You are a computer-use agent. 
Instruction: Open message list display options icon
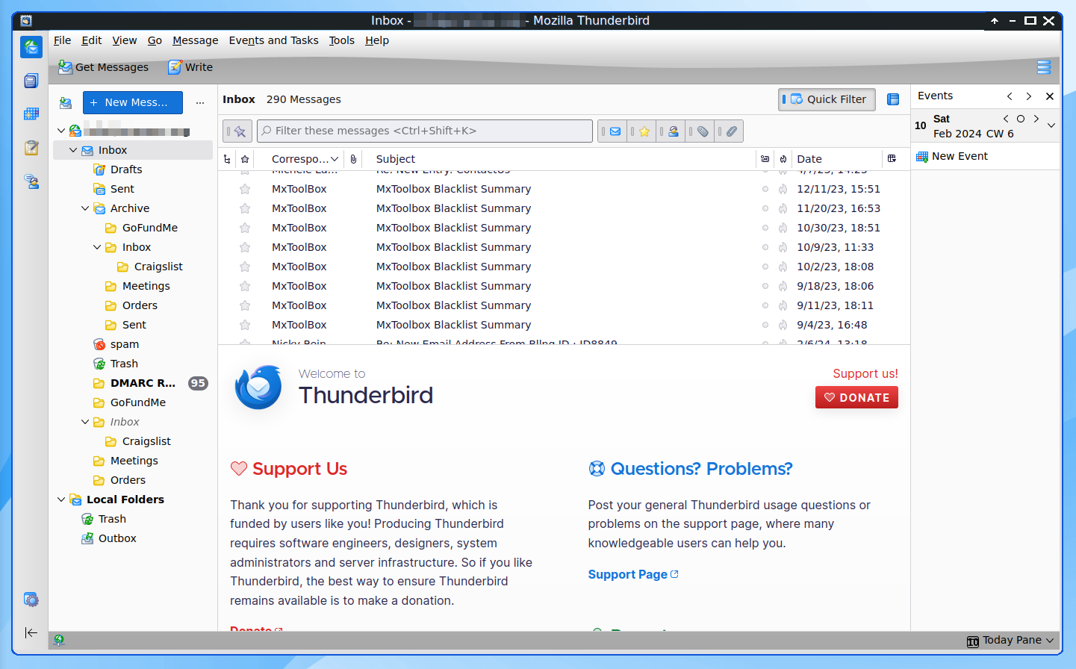tap(893, 99)
